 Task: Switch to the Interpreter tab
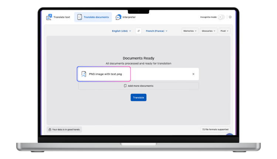coord(129,17)
